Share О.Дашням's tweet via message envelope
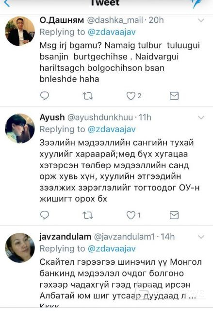 [174, 96]
